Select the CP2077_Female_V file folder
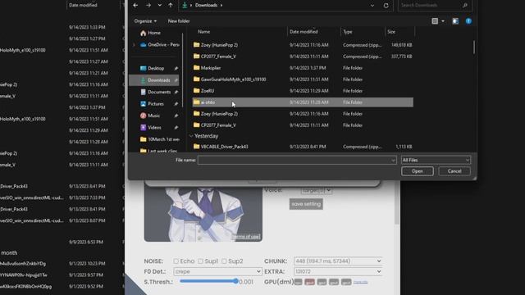This screenshot has width=525, height=295. (303, 125)
